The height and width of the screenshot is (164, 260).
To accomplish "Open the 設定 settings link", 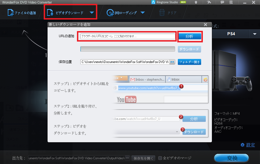I will 250,145.
